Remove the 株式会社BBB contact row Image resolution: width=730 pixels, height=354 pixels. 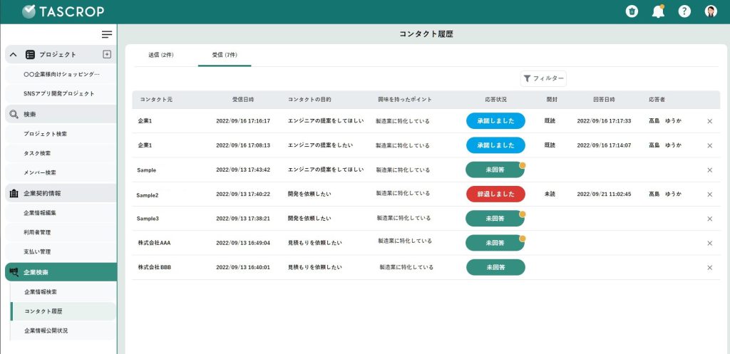(709, 268)
